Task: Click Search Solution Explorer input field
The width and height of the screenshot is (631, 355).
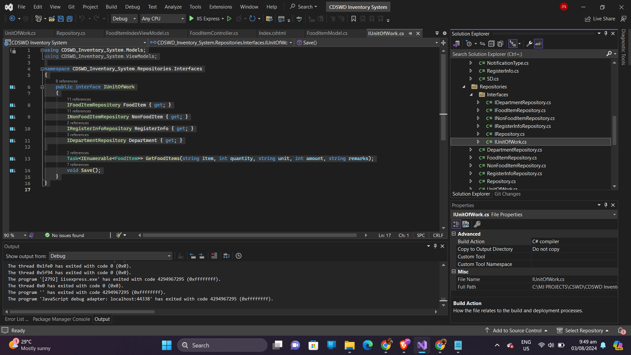Action: pyautogui.click(x=528, y=54)
